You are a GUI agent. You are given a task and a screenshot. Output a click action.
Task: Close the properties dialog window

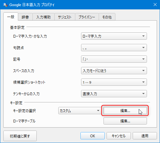pyautogui.click(x=155, y=5)
